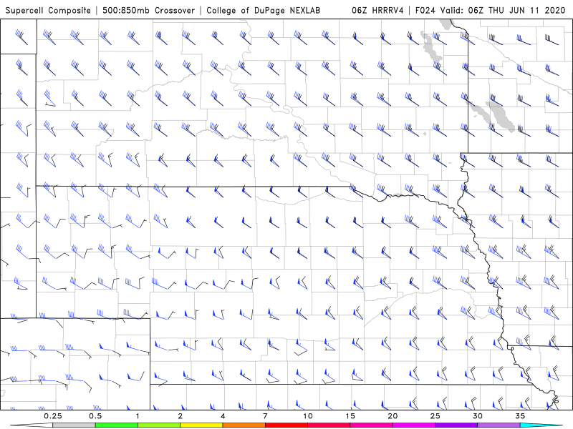Click legend value 15 on the color scale
The height and width of the screenshot is (429, 573).
[350, 416]
